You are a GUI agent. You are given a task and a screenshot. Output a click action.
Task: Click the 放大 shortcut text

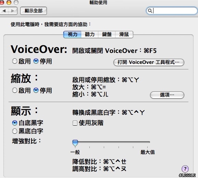(89, 87)
